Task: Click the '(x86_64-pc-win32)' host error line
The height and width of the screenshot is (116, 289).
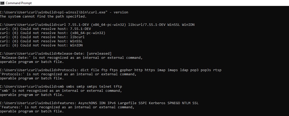Action: [53, 33]
